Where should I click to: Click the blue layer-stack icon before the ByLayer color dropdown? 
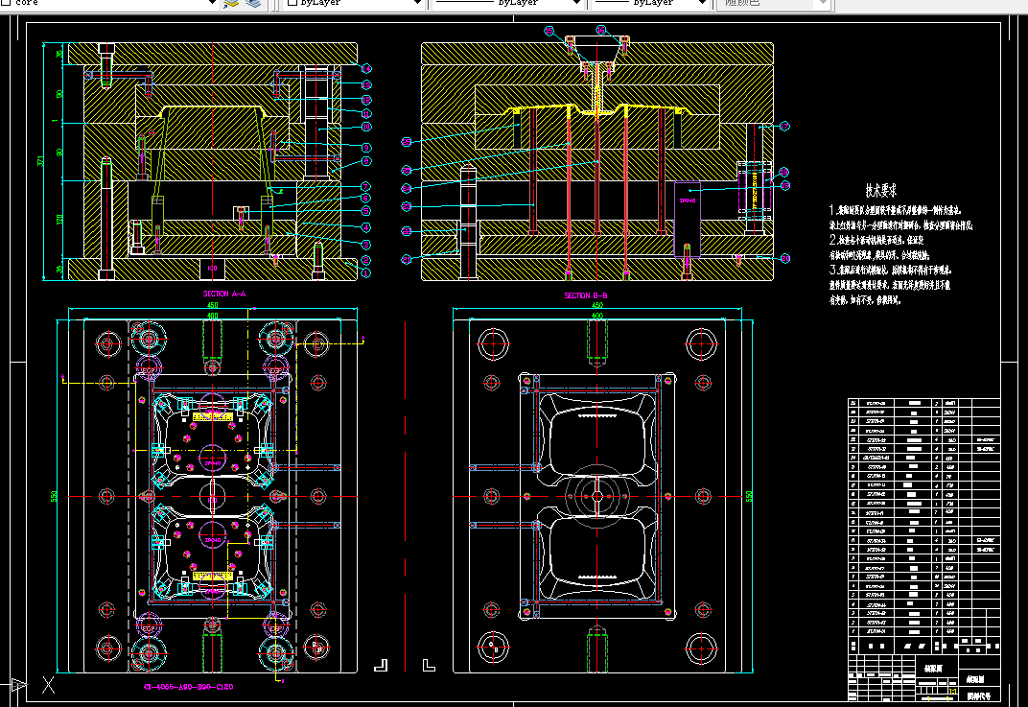253,3
